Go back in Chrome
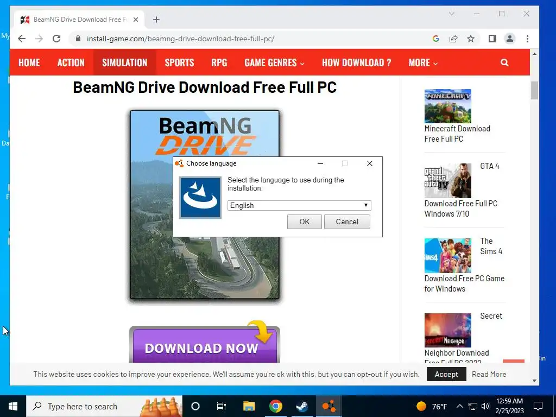This screenshot has width=556, height=417. (22, 39)
